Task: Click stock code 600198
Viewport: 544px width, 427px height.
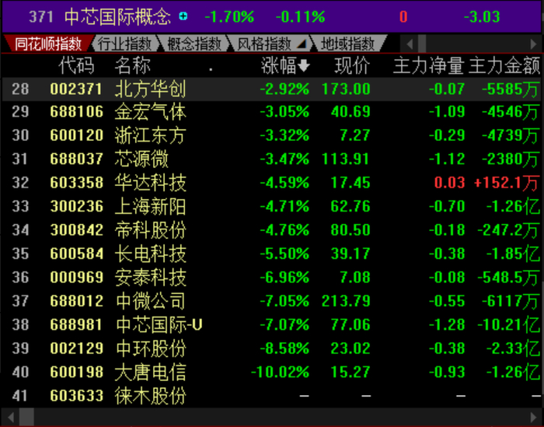Action: pos(76,372)
